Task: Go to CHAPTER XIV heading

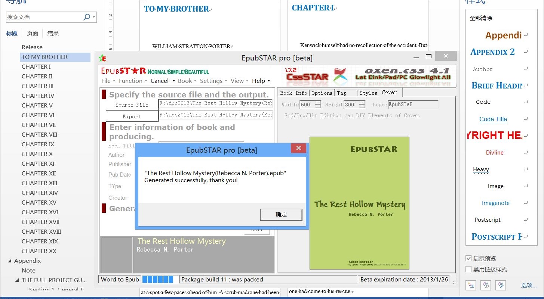Action: click(x=40, y=193)
